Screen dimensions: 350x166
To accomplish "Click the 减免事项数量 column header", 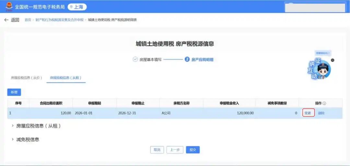I will 277,103.
